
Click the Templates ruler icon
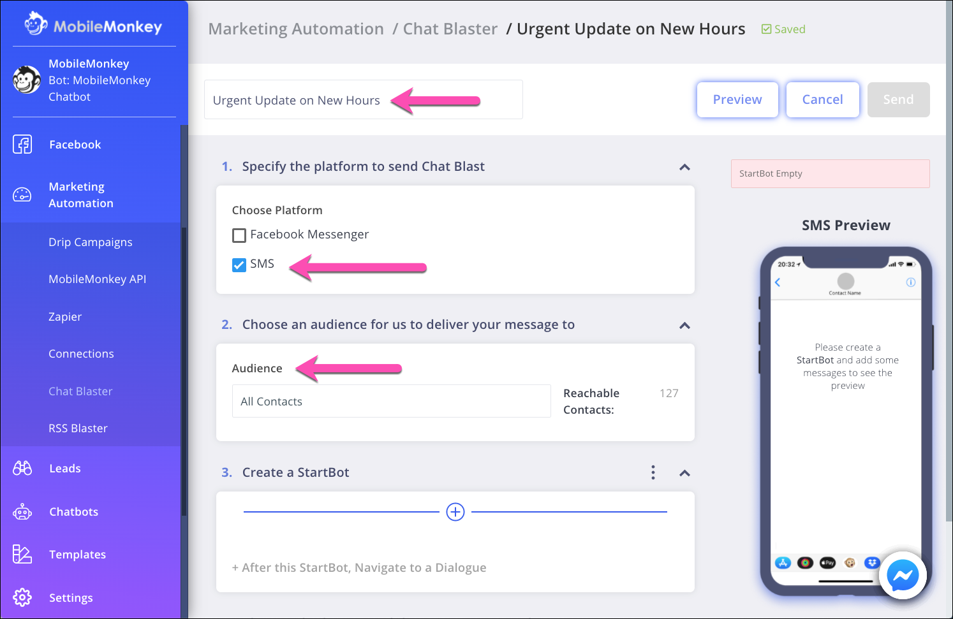pos(22,555)
